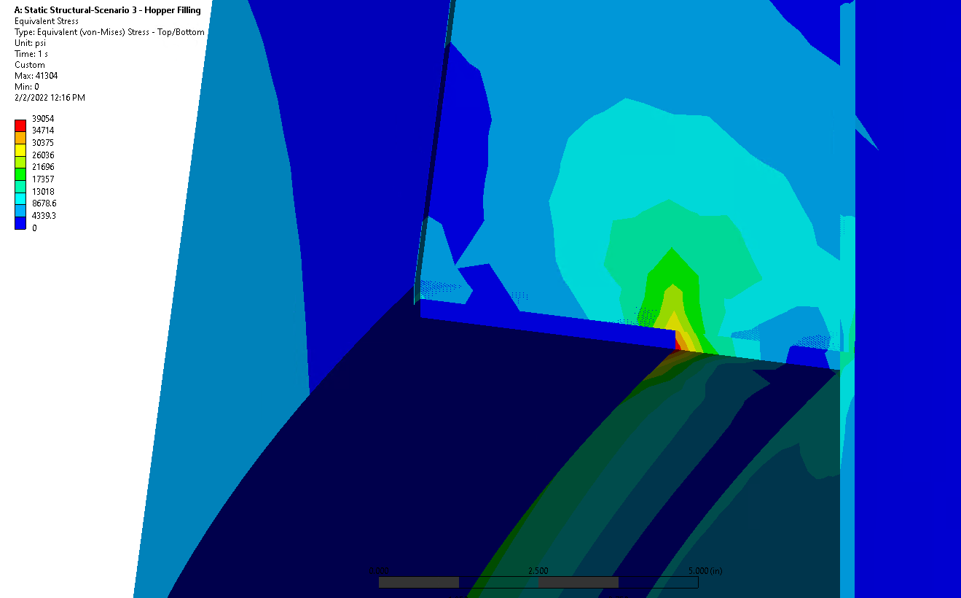Image resolution: width=961 pixels, height=598 pixels.
Task: Select the orange band in the stress legend
Action: click(x=20, y=137)
